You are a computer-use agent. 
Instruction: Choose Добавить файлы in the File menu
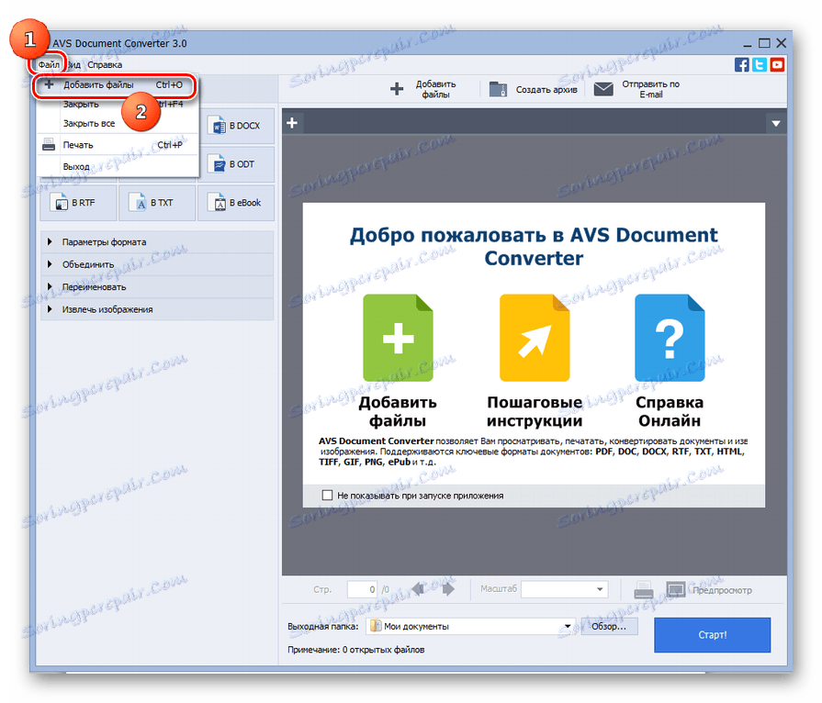115,84
